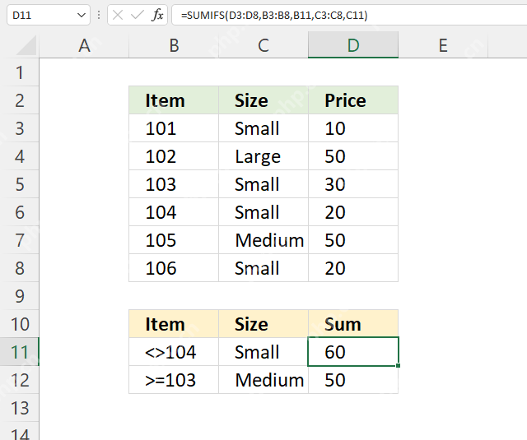Select criteria cell >=103
Image resolution: width=527 pixels, height=440 pixels.
tap(174, 380)
